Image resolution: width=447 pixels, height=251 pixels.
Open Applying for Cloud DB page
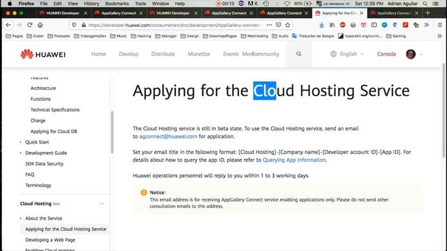(54, 132)
